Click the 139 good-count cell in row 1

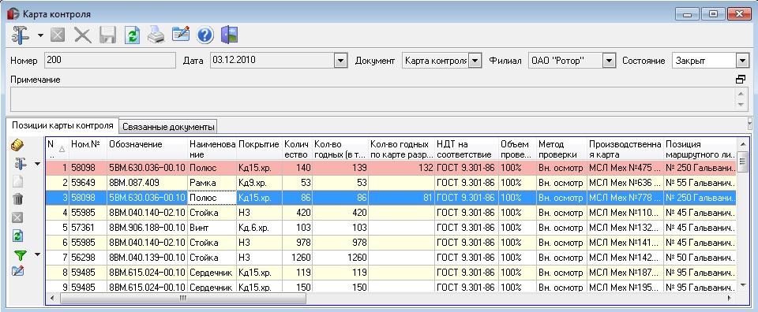tap(340, 168)
